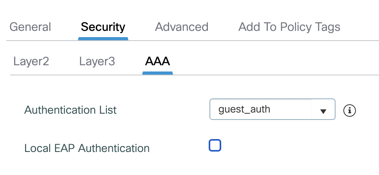
Task: Click the blue underline beneath the Security tab
Action: coord(103,38)
